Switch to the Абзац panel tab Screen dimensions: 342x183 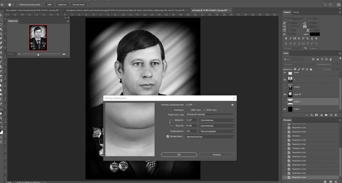coord(296,12)
